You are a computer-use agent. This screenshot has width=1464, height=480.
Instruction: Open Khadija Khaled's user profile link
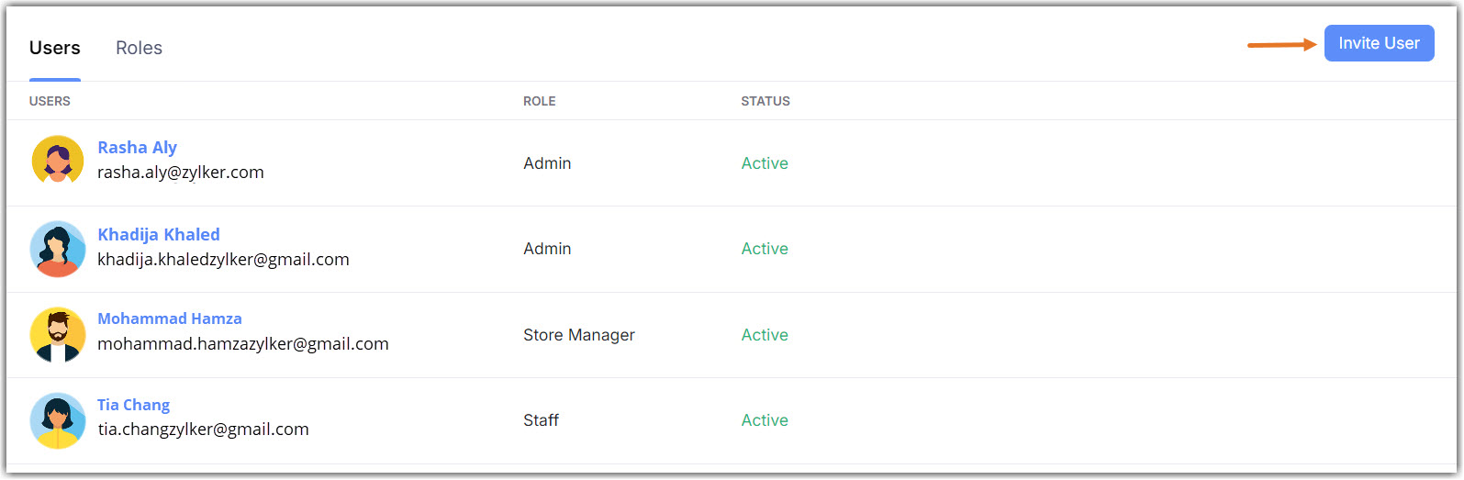[x=159, y=234]
